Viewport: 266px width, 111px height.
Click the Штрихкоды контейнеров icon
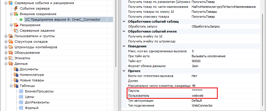(x=11, y=47)
